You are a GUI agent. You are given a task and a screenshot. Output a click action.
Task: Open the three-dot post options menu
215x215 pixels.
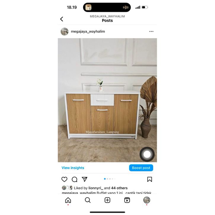[151, 31]
